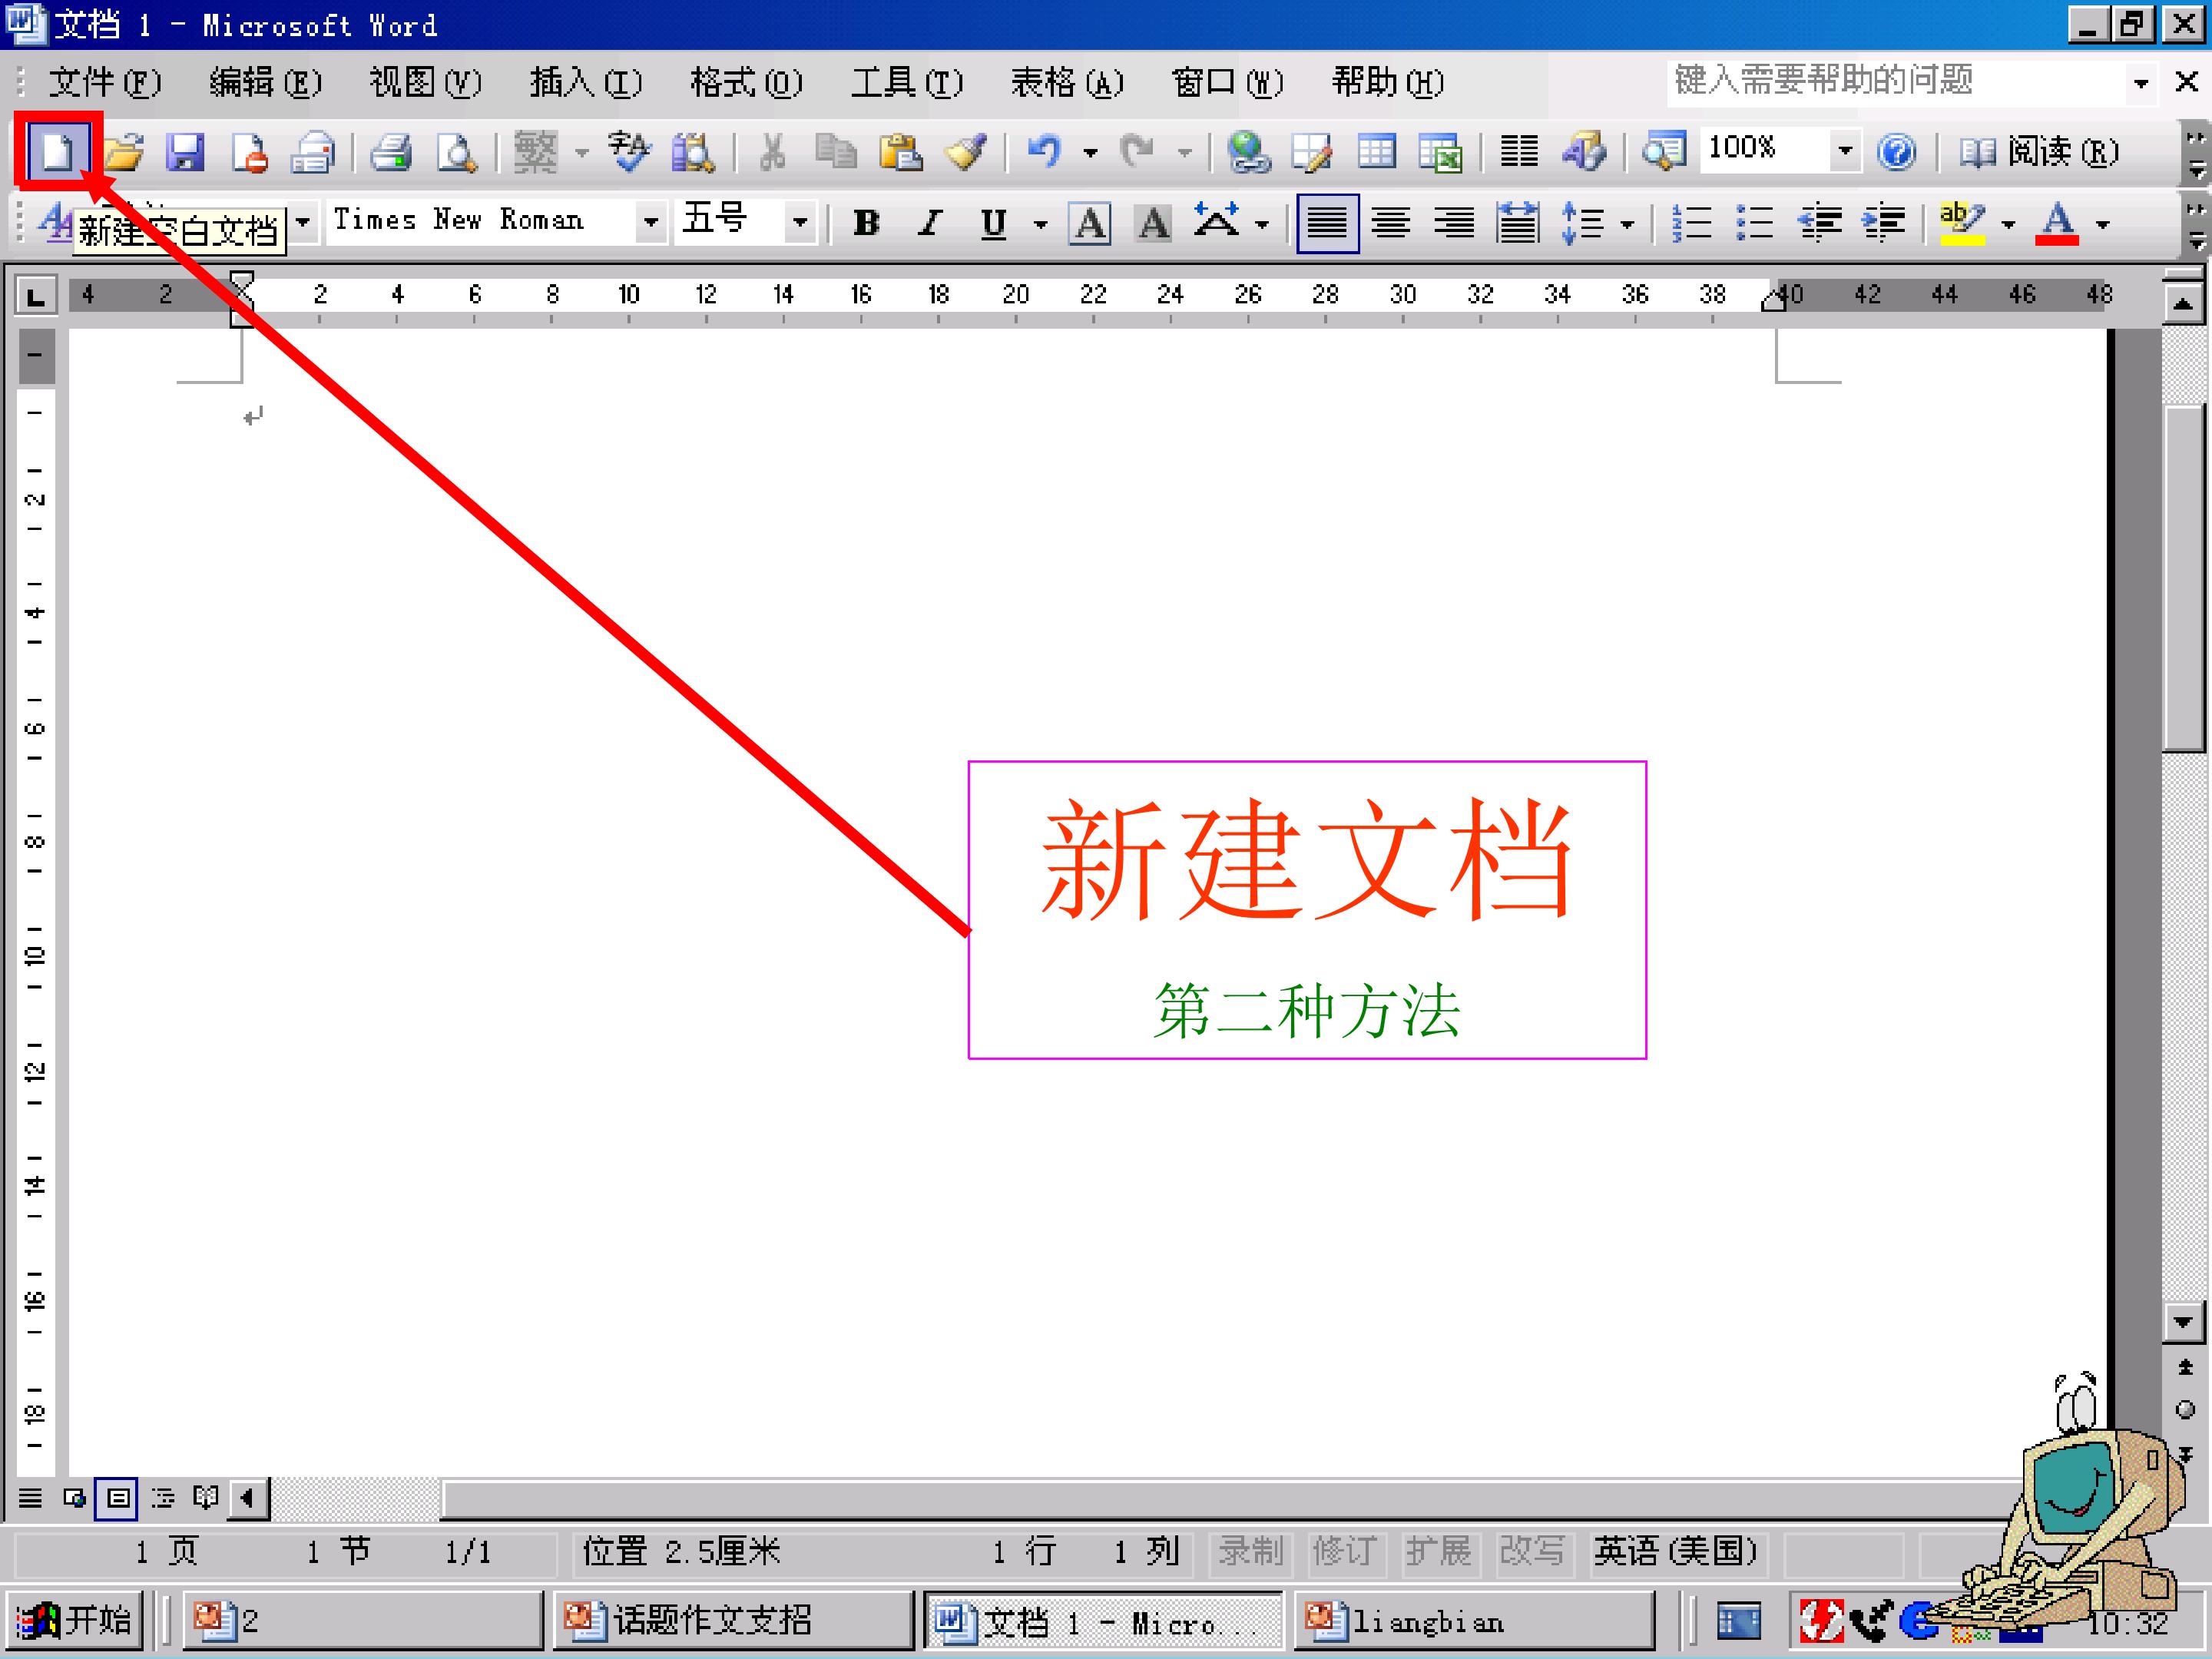Screen dimensions: 2212x1659
Task: Click the help question input field
Action: point(1896,82)
